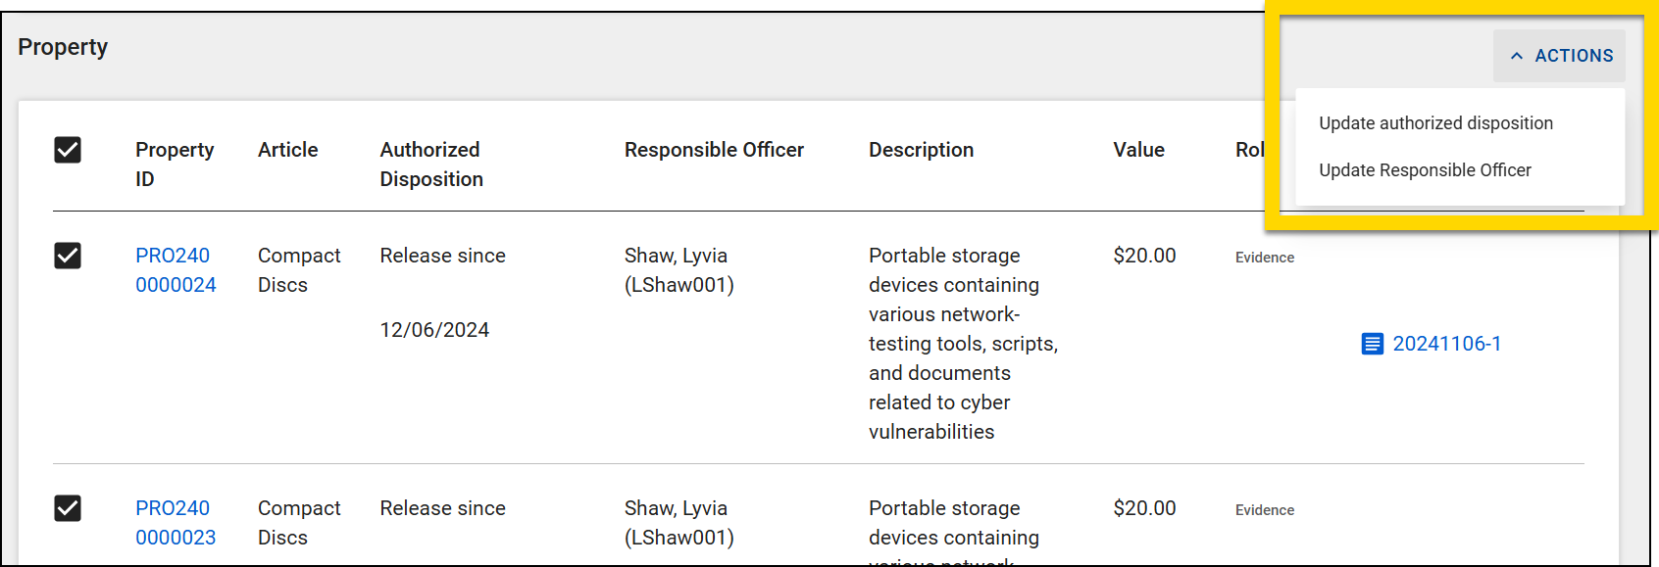Click the document icon beside 20241106-1
This screenshot has width=1659, height=567.
click(x=1371, y=344)
